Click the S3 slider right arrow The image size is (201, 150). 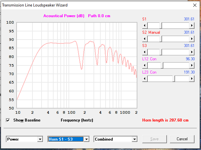point(192,52)
